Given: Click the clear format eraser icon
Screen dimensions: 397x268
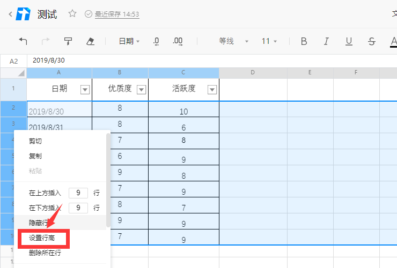Looking at the screenshot, I should coord(90,41).
